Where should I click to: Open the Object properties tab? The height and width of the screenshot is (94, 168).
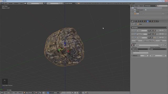[x=144, y=21]
